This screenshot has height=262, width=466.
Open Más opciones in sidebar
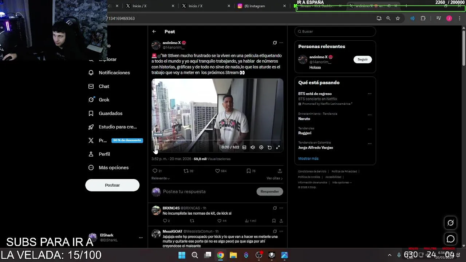pos(108,168)
